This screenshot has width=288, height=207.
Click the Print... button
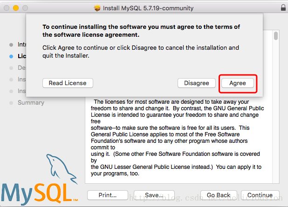coord(108,195)
